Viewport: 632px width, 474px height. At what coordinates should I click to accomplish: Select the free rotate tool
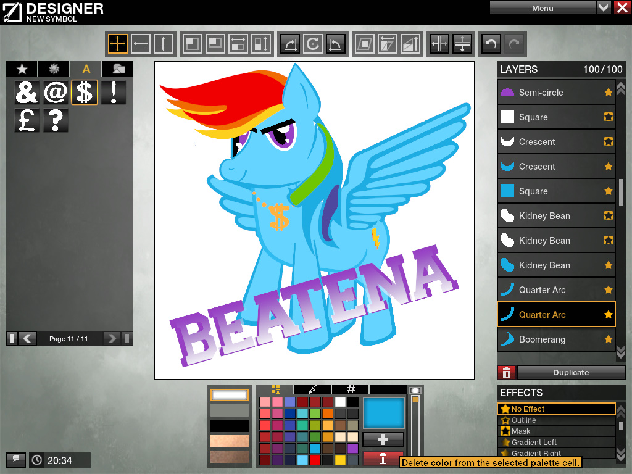point(313,44)
